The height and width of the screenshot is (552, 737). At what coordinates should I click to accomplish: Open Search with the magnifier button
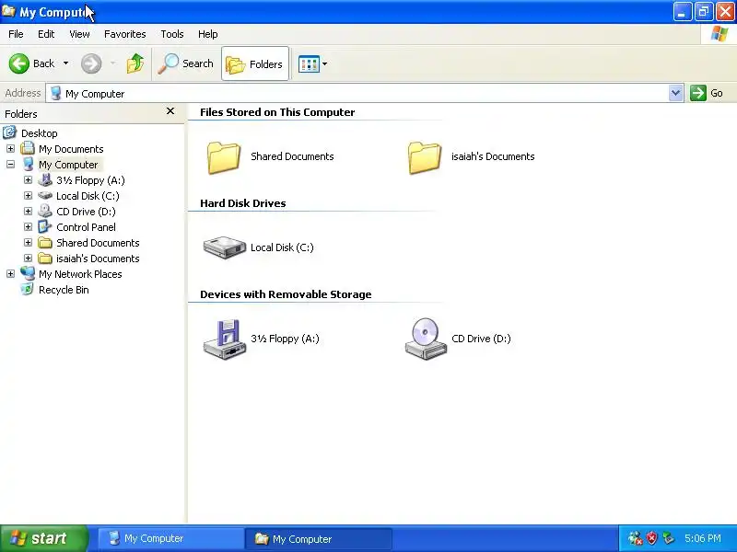coord(186,63)
